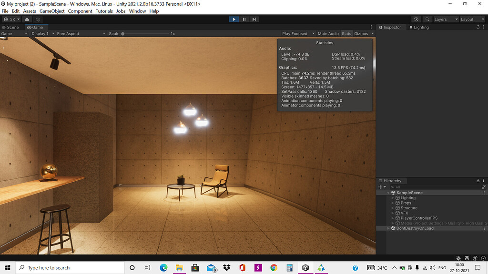This screenshot has width=488, height=274.
Task: Click the lock icon on the Inspector panel
Action: pos(478,27)
